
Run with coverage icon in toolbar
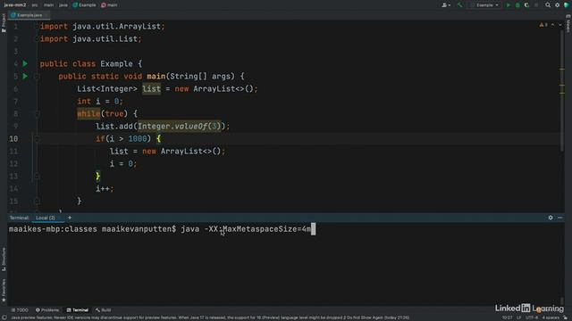pos(526,5)
